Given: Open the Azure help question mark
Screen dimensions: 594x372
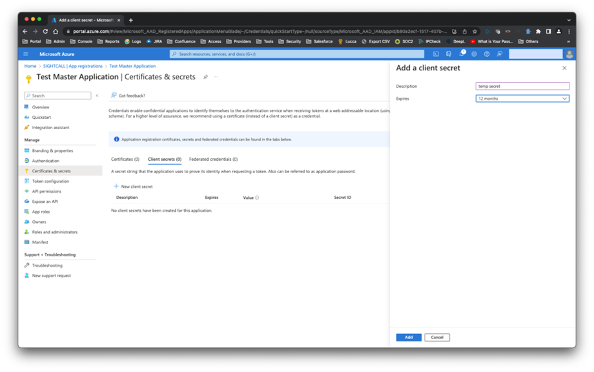Looking at the screenshot, I should pyautogui.click(x=487, y=54).
